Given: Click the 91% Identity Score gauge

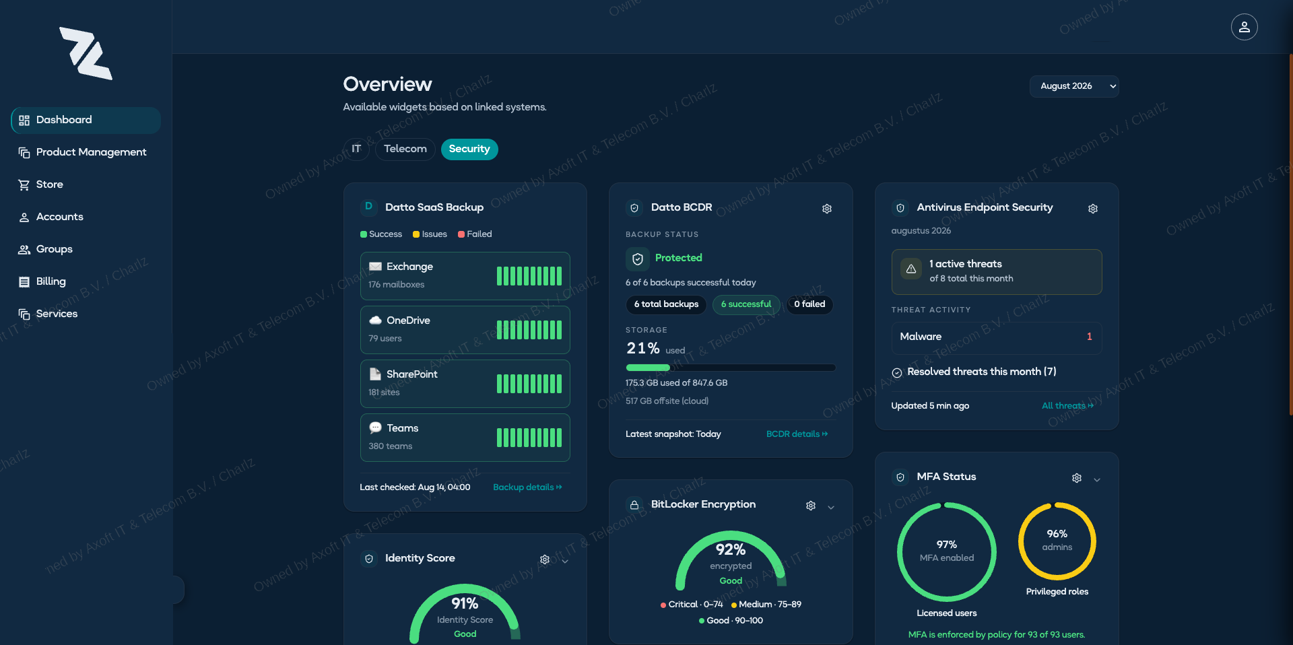Looking at the screenshot, I should tap(465, 613).
